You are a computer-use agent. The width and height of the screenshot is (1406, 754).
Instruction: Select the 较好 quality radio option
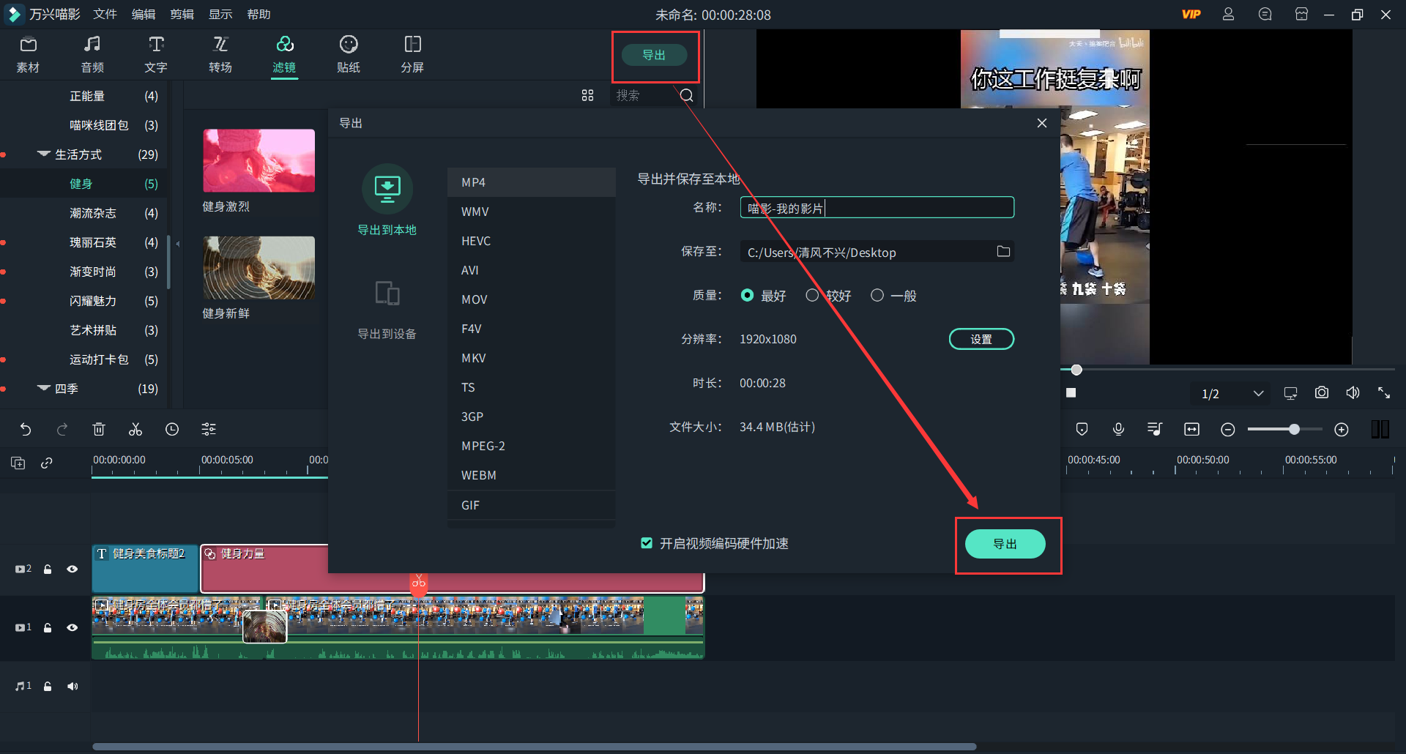(812, 296)
